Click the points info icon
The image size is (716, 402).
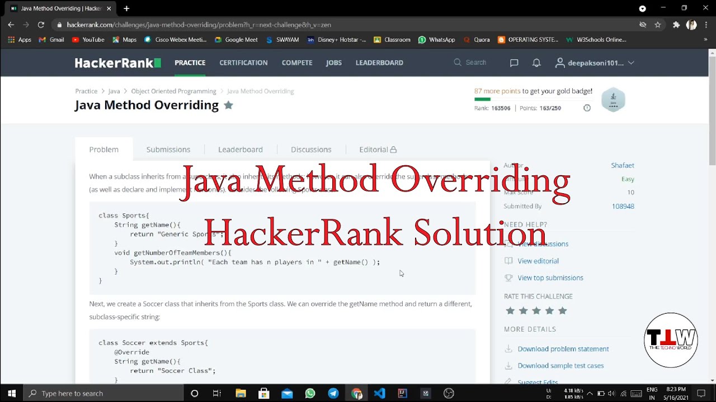(587, 108)
